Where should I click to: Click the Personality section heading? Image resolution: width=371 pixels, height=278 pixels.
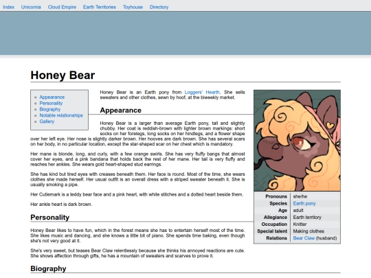point(50,217)
